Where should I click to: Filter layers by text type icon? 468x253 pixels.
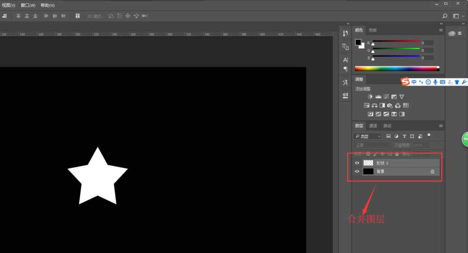click(404, 136)
